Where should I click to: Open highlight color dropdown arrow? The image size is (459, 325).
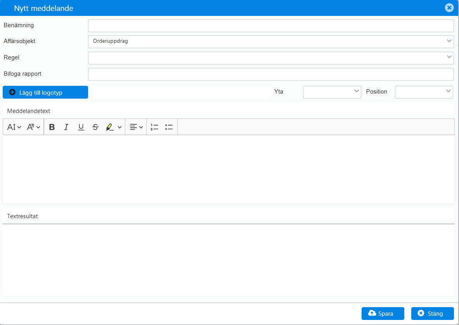[x=120, y=127]
